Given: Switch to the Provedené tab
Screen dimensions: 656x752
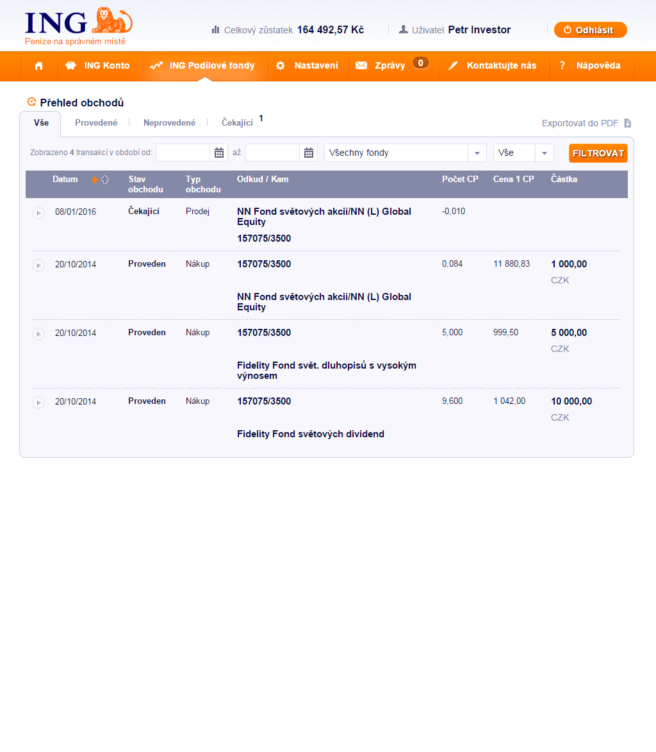Looking at the screenshot, I should [96, 122].
